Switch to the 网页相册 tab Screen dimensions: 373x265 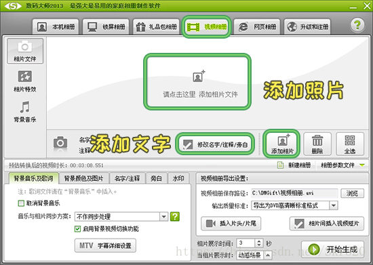257,26
